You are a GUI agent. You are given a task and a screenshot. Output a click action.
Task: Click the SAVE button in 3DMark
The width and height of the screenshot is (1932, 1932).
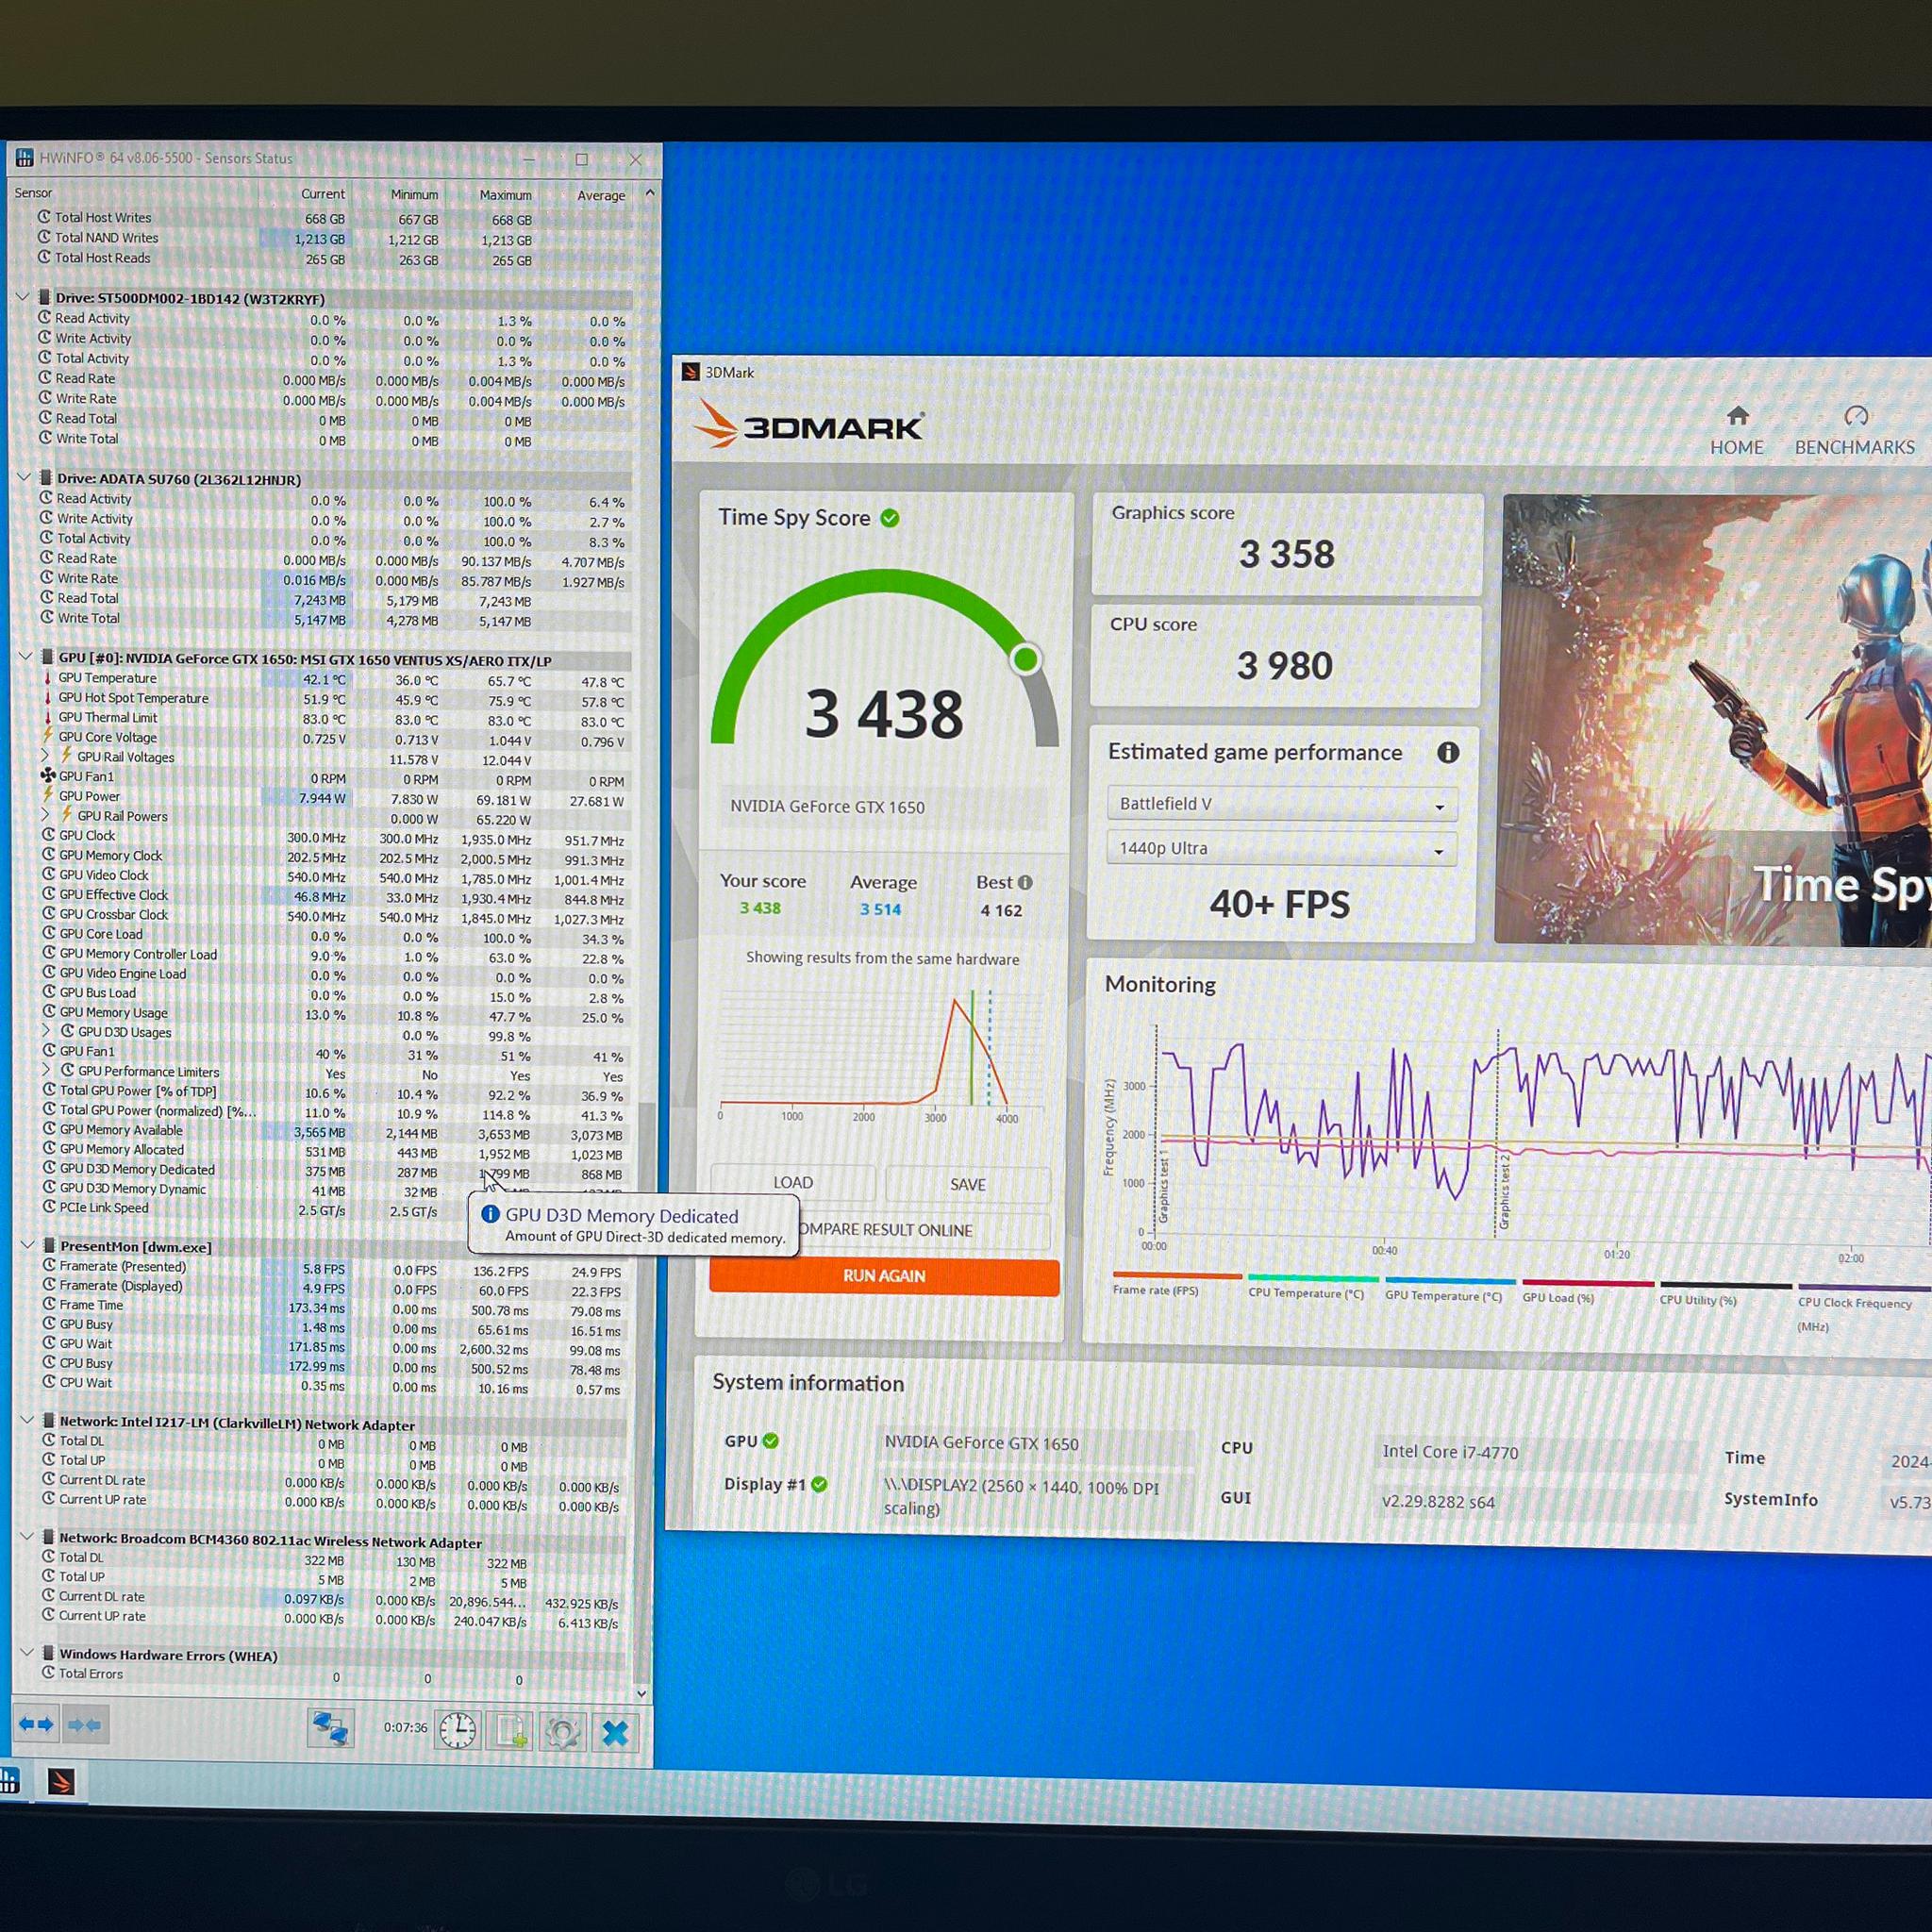tap(968, 1184)
